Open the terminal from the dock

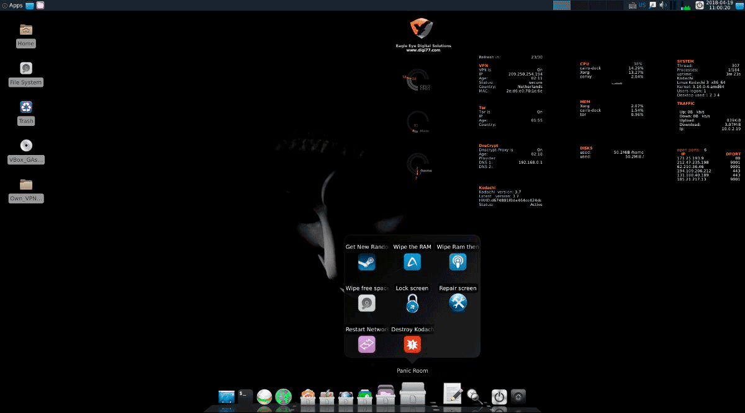click(x=245, y=396)
